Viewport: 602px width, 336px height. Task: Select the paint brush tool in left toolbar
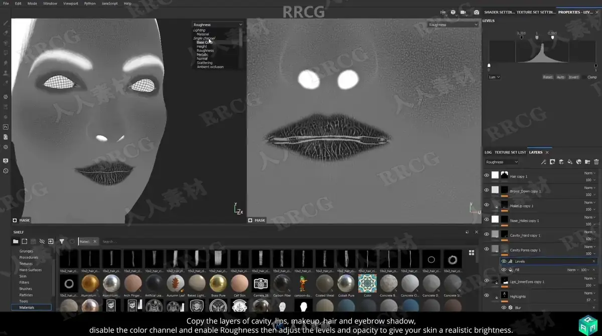(x=6, y=23)
